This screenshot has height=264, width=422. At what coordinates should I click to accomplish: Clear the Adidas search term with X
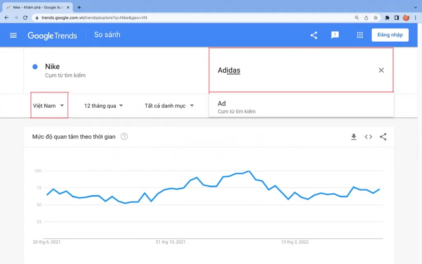click(x=381, y=70)
